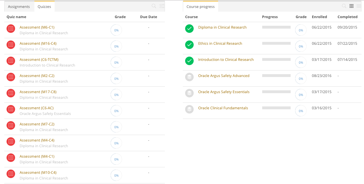Image resolution: width=364 pixels, height=184 pixels.
Task: Open Diploma in Clinical Research course
Action: (x=222, y=27)
